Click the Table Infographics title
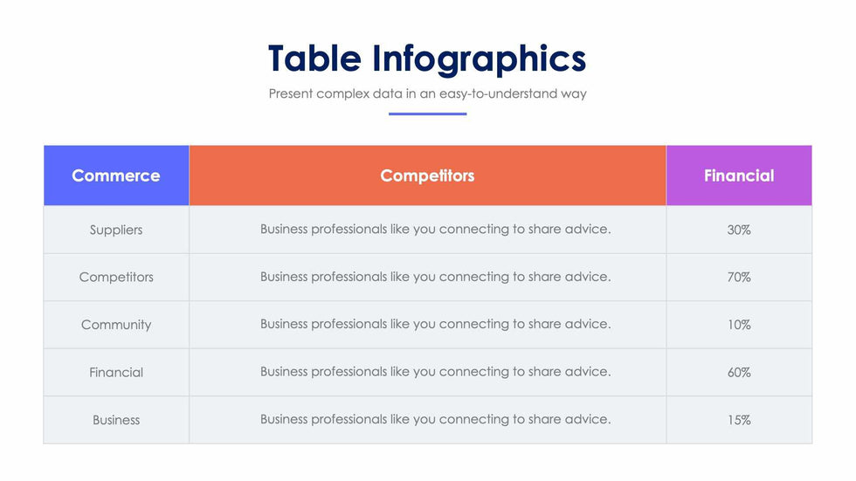 click(427, 58)
